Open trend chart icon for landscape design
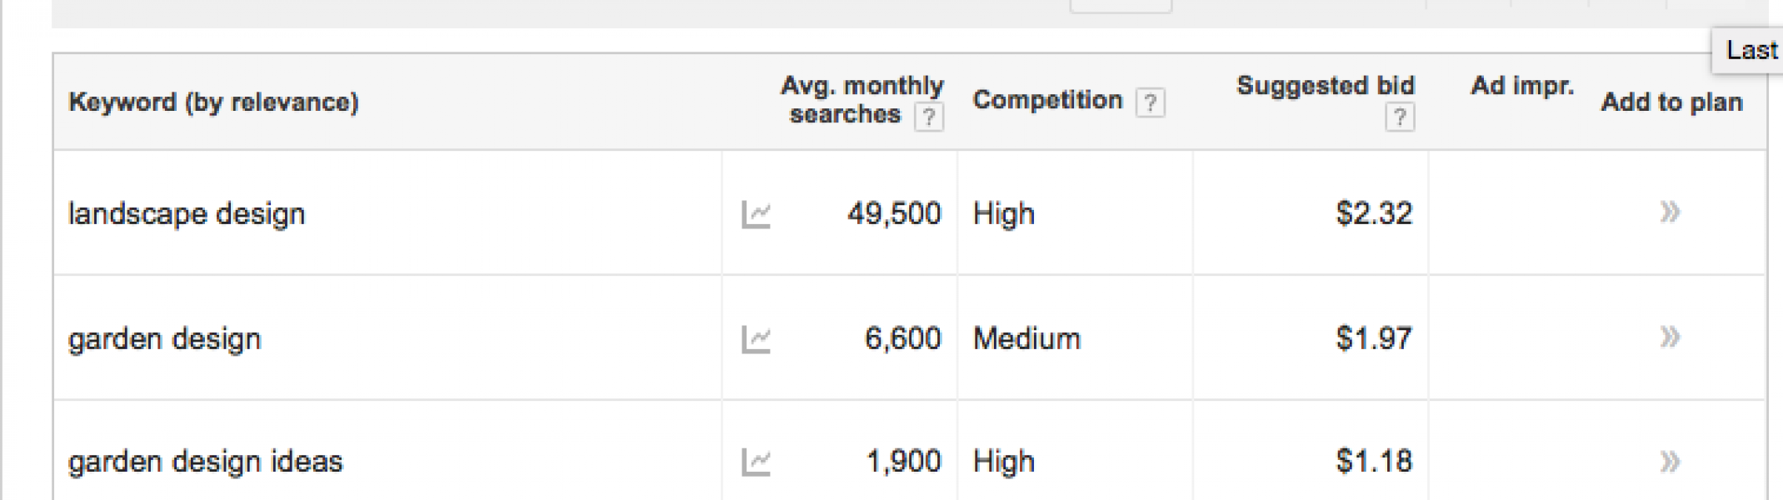 tap(756, 214)
